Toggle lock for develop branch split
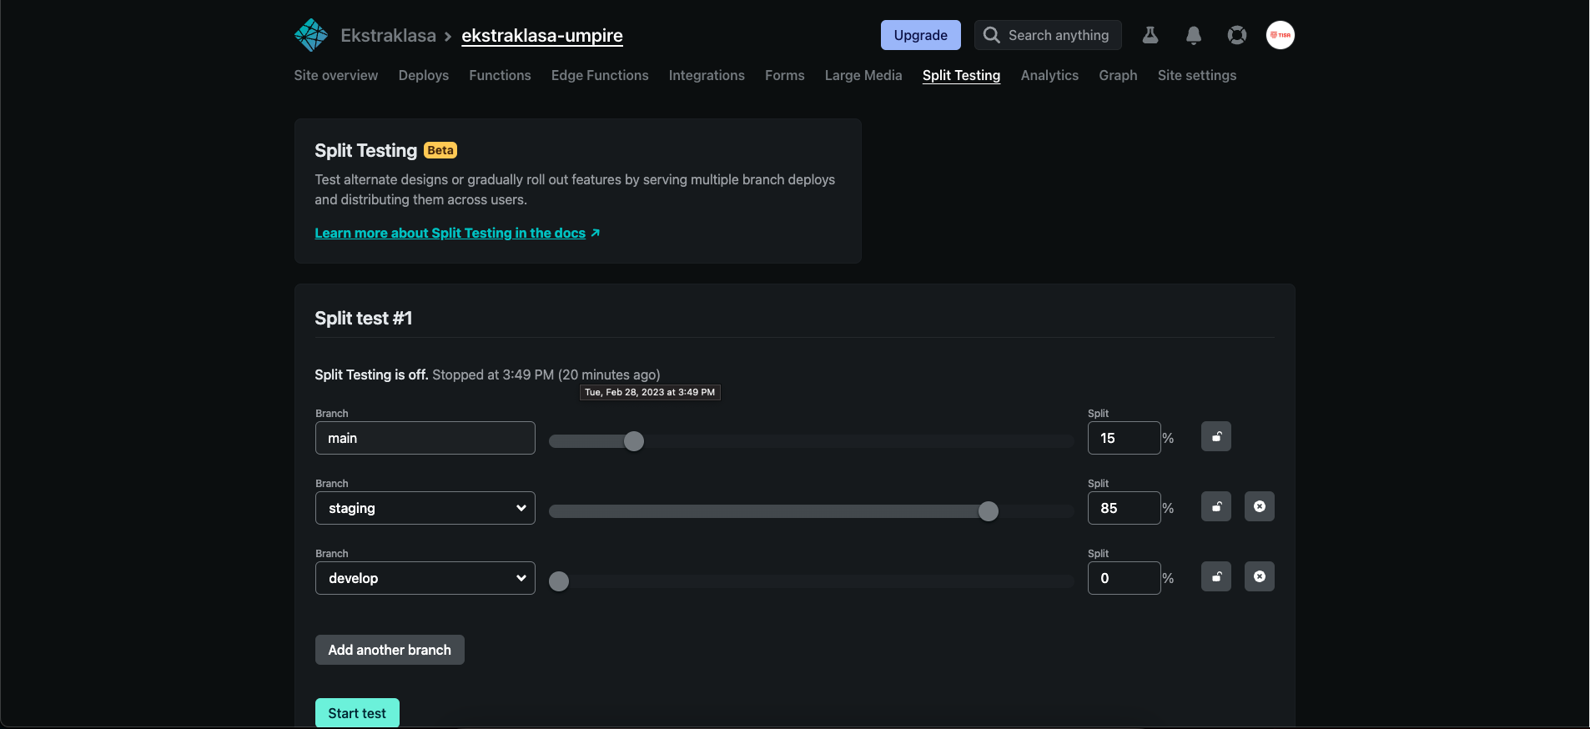 point(1216,576)
